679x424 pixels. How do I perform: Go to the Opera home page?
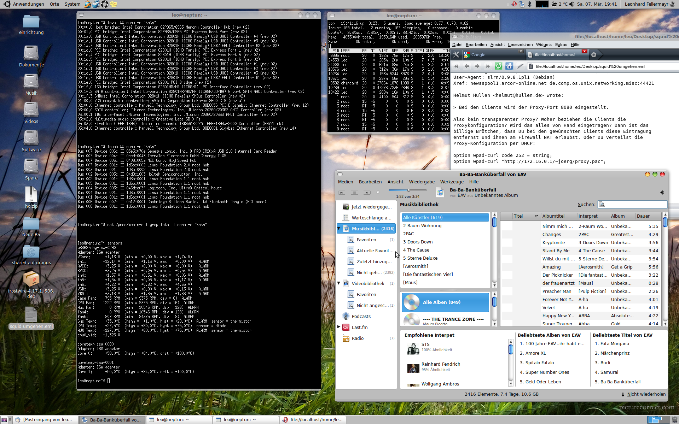pos(509,66)
